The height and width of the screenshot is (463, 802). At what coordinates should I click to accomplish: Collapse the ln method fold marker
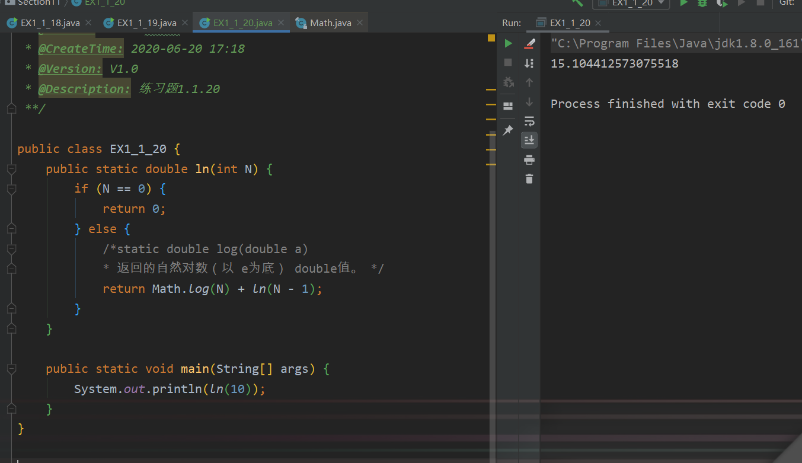(x=11, y=170)
